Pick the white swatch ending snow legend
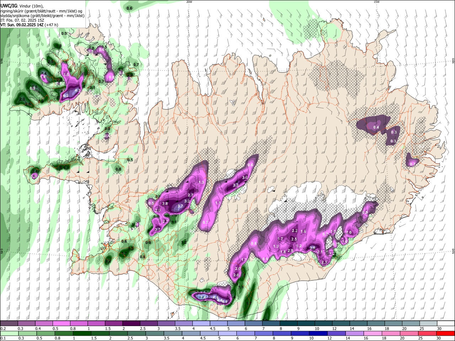 click(445, 324)
